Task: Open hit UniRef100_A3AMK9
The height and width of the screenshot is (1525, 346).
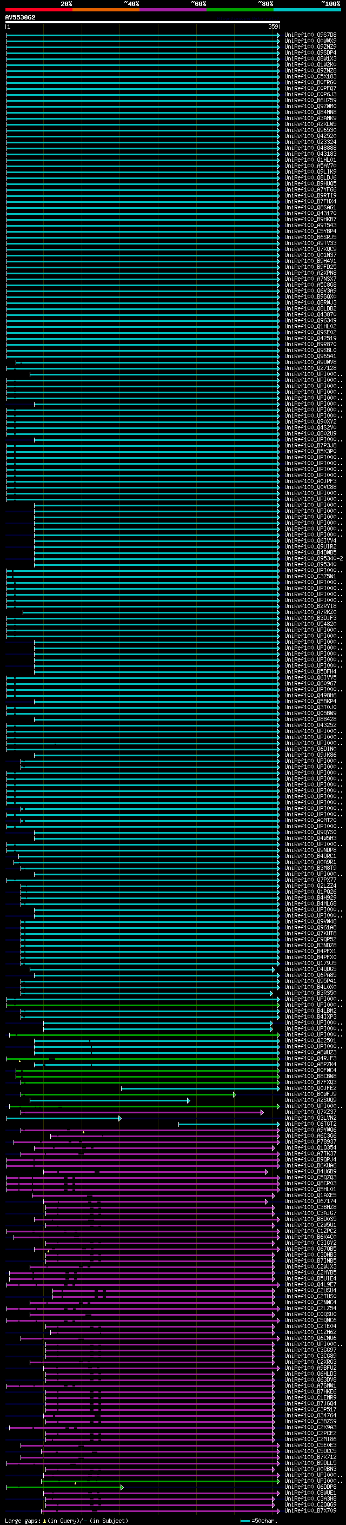Action: click(x=310, y=118)
